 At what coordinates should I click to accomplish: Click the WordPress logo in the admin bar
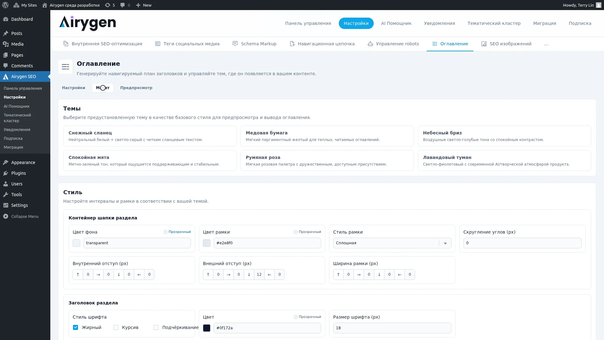[x=6, y=5]
